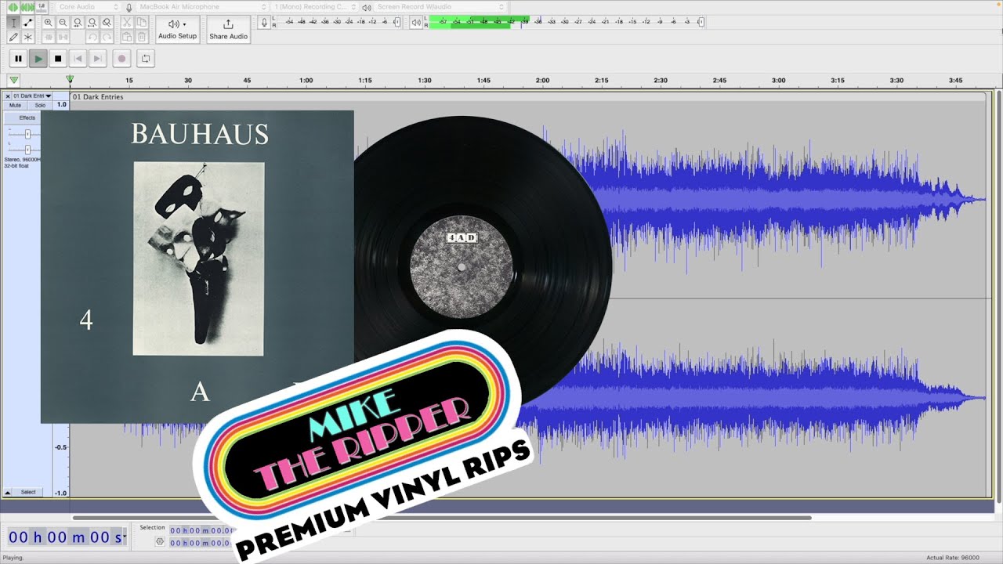
Task: Adjust the track pan slider
Action: point(27,150)
